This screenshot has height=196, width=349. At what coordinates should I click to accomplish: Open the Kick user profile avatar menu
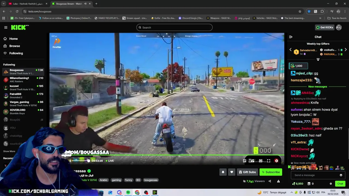click(x=339, y=27)
